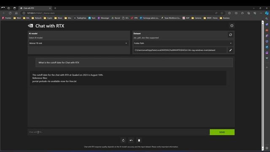
Task: Click the dataset folder path text field
Action: [180, 50]
